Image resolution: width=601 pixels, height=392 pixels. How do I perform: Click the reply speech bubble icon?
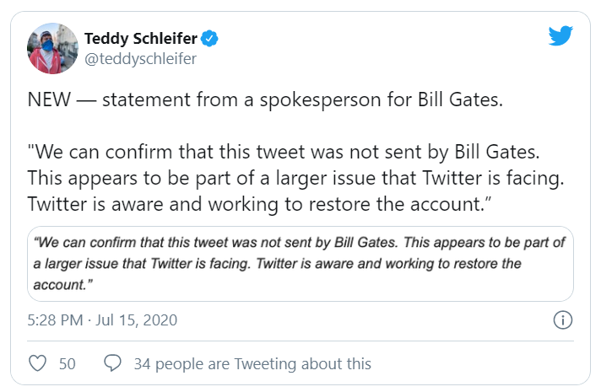pyautogui.click(x=112, y=363)
